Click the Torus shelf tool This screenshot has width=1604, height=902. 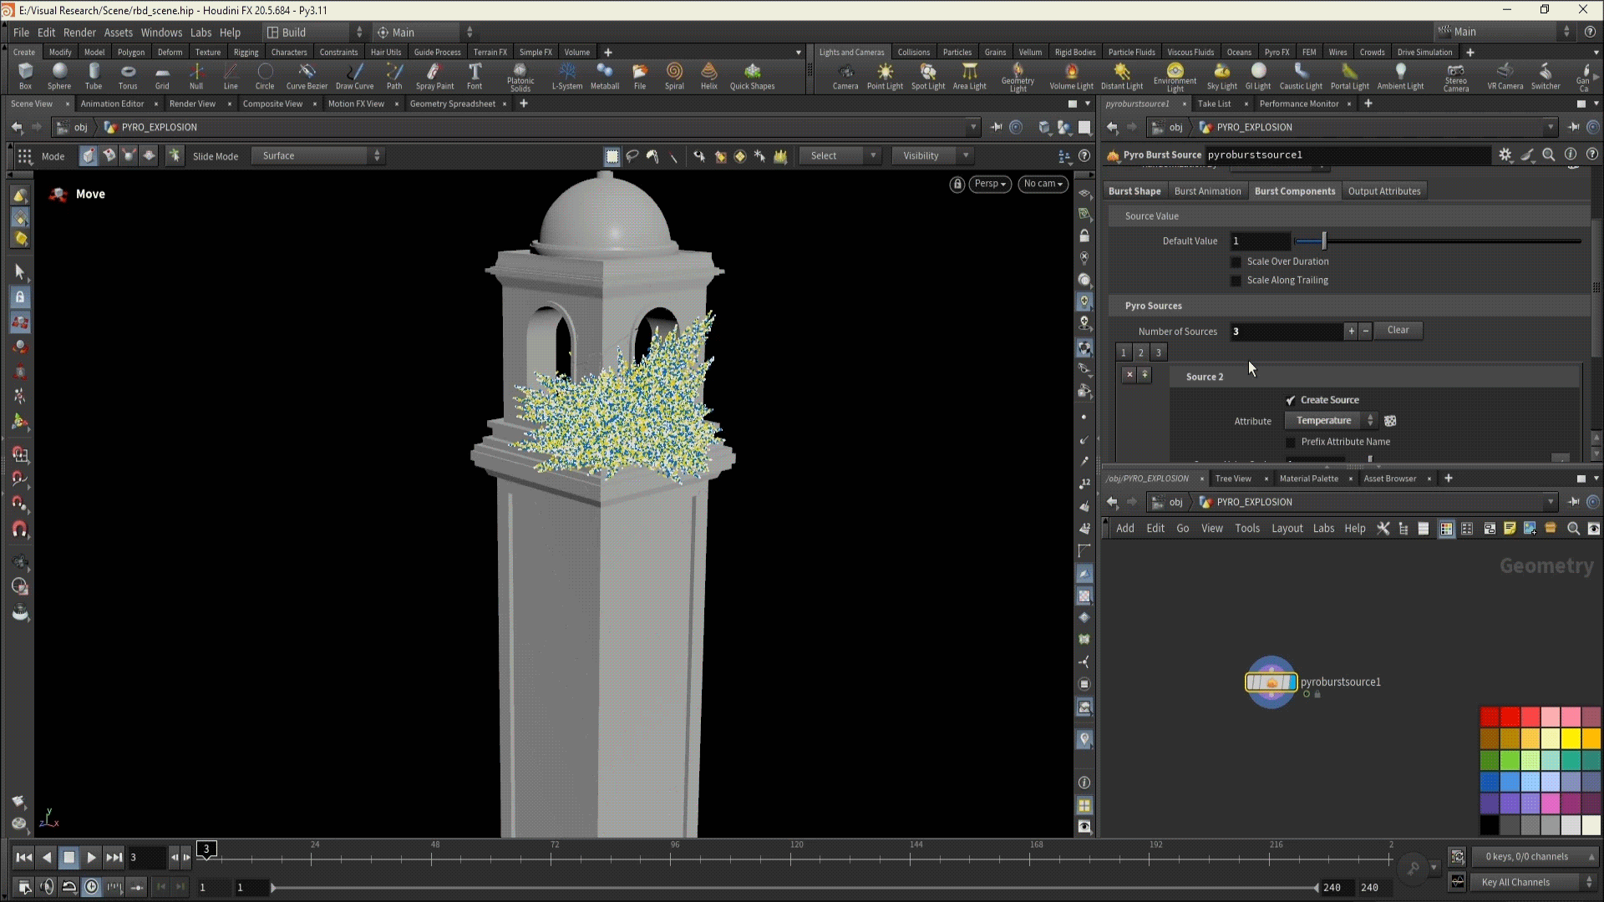coord(128,75)
